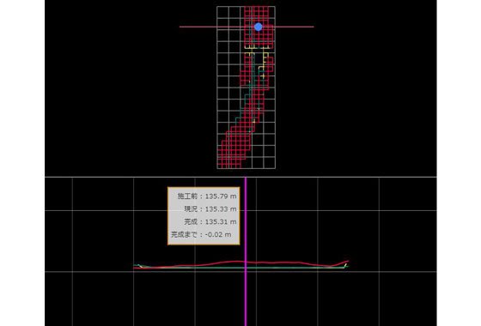Click the magenta vertical cursor line

point(246,251)
